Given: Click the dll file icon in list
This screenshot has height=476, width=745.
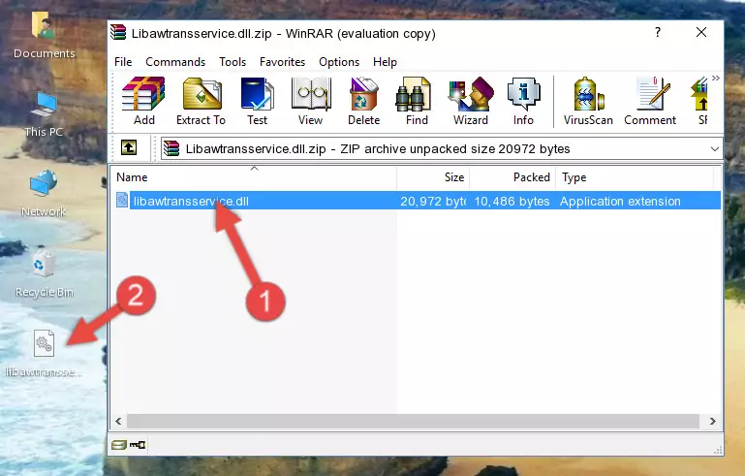Looking at the screenshot, I should 122,201.
